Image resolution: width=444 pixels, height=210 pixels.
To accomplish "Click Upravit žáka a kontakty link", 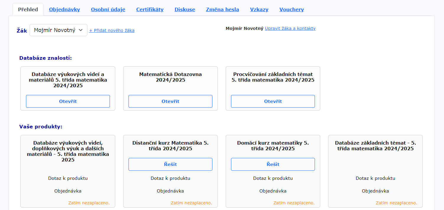I will coord(290,28).
